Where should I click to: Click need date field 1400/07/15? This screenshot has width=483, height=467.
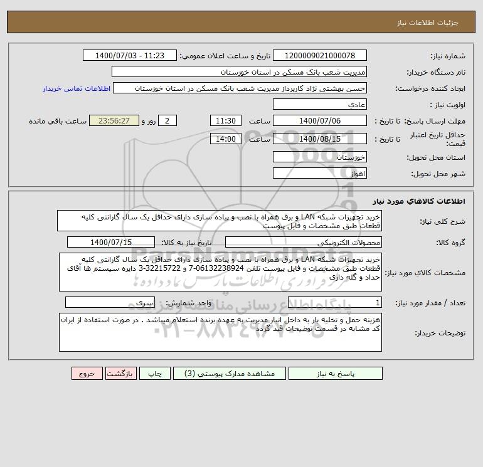coord(111,242)
